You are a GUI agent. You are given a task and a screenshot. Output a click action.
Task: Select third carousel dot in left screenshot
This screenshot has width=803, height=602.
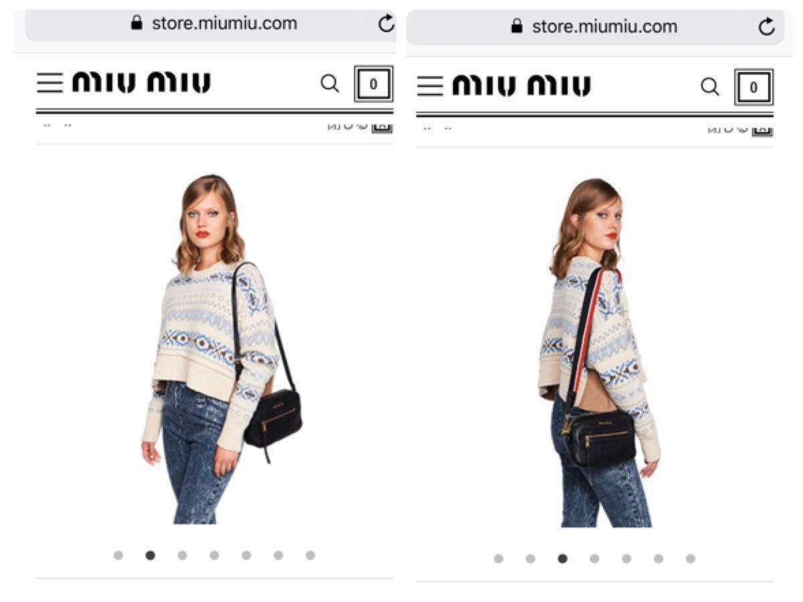tap(182, 555)
